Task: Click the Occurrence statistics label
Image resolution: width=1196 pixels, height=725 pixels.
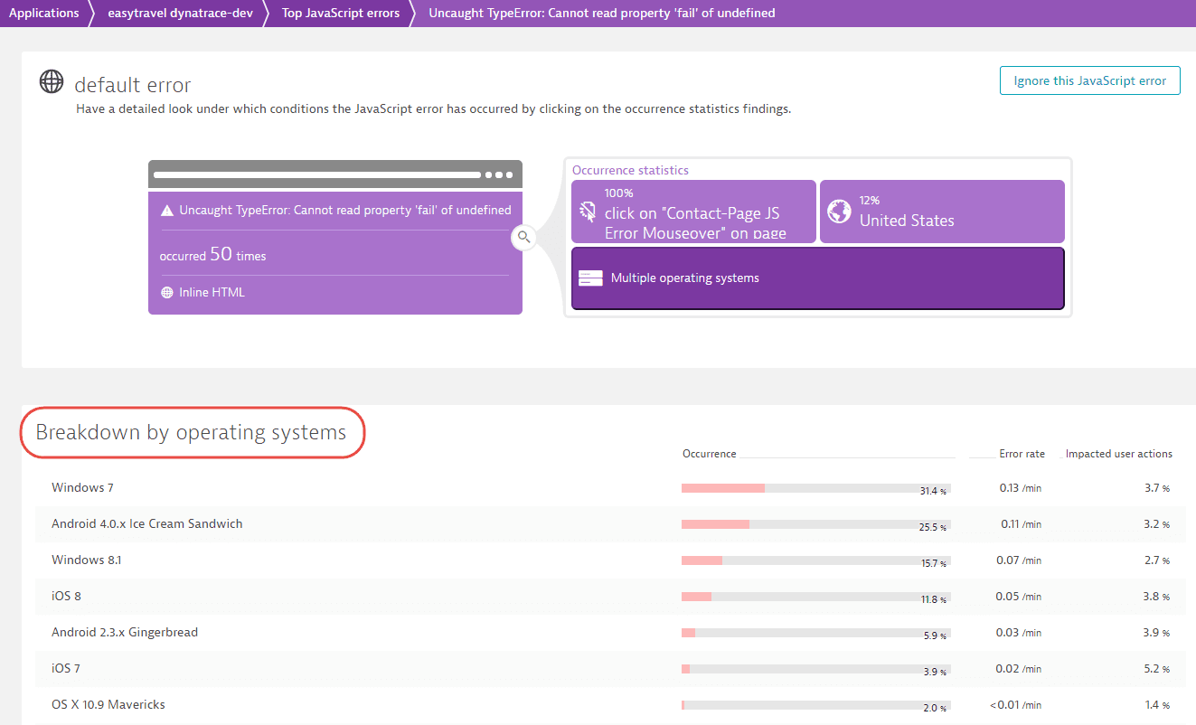Action: [x=630, y=170]
